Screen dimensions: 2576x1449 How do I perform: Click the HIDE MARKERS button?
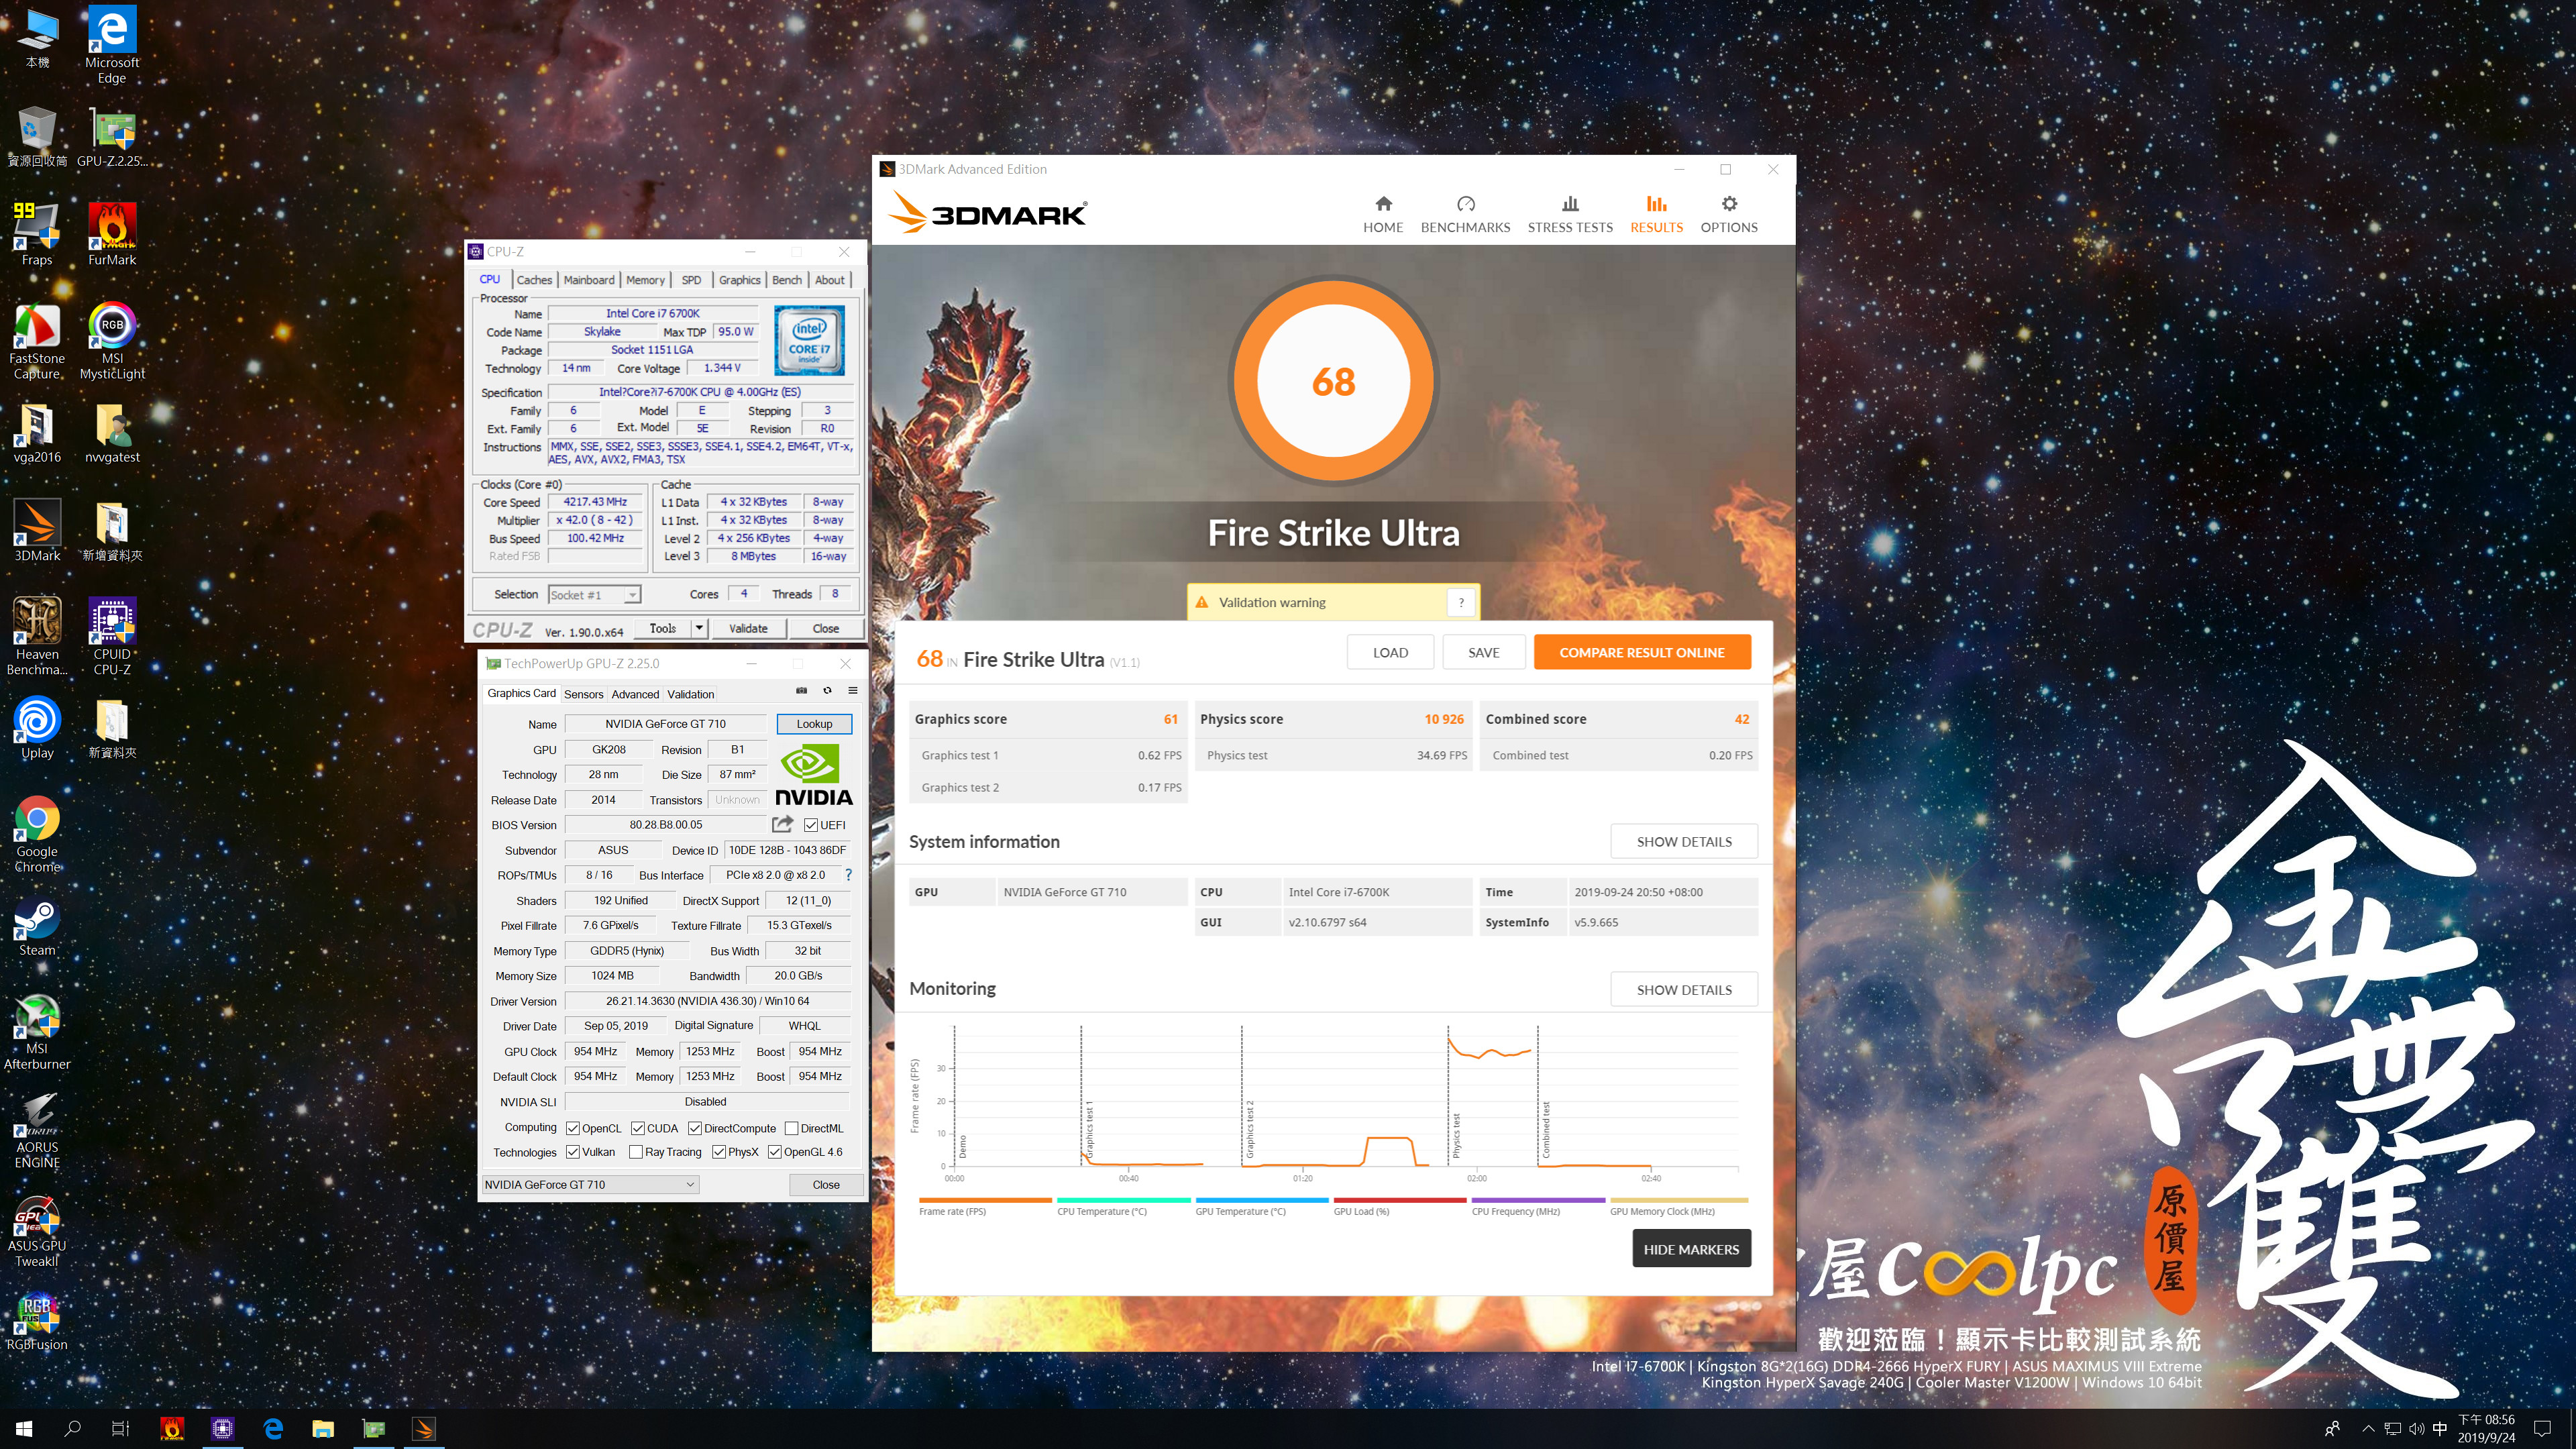[1691, 1249]
